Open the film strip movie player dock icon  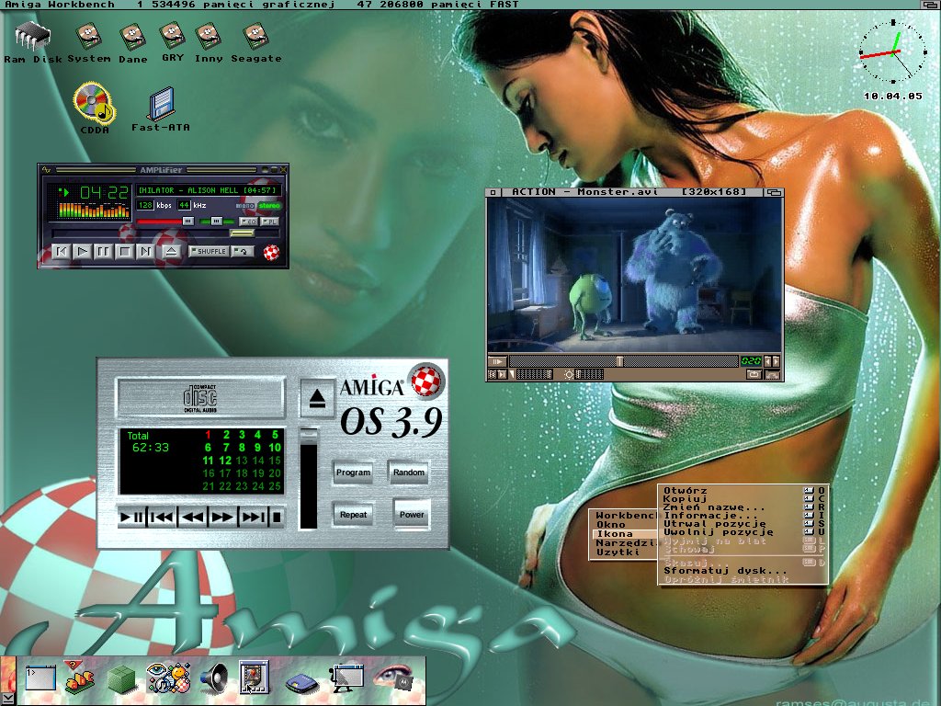[254, 678]
